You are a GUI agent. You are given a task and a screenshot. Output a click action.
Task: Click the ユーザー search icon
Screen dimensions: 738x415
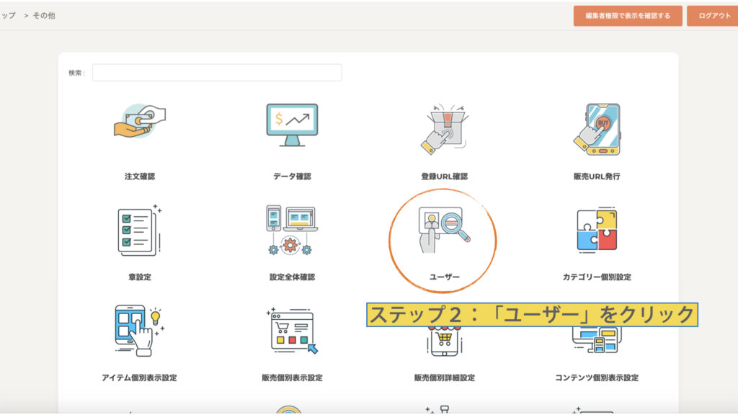coord(444,230)
